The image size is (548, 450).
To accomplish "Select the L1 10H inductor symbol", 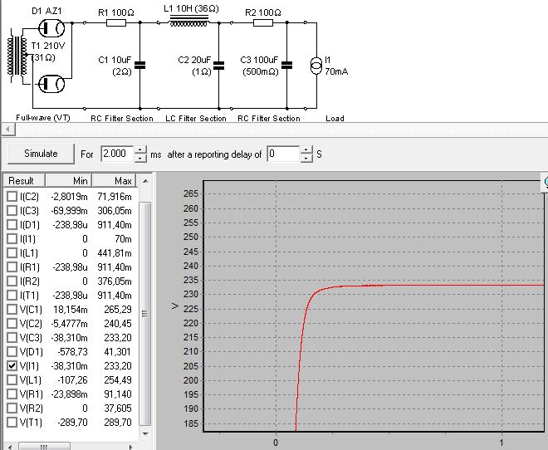I will tap(188, 21).
